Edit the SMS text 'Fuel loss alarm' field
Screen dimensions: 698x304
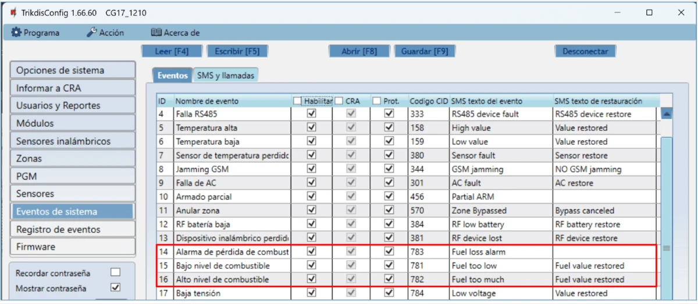coord(500,252)
